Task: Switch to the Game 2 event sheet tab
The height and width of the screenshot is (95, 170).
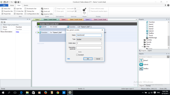Action: (76, 19)
